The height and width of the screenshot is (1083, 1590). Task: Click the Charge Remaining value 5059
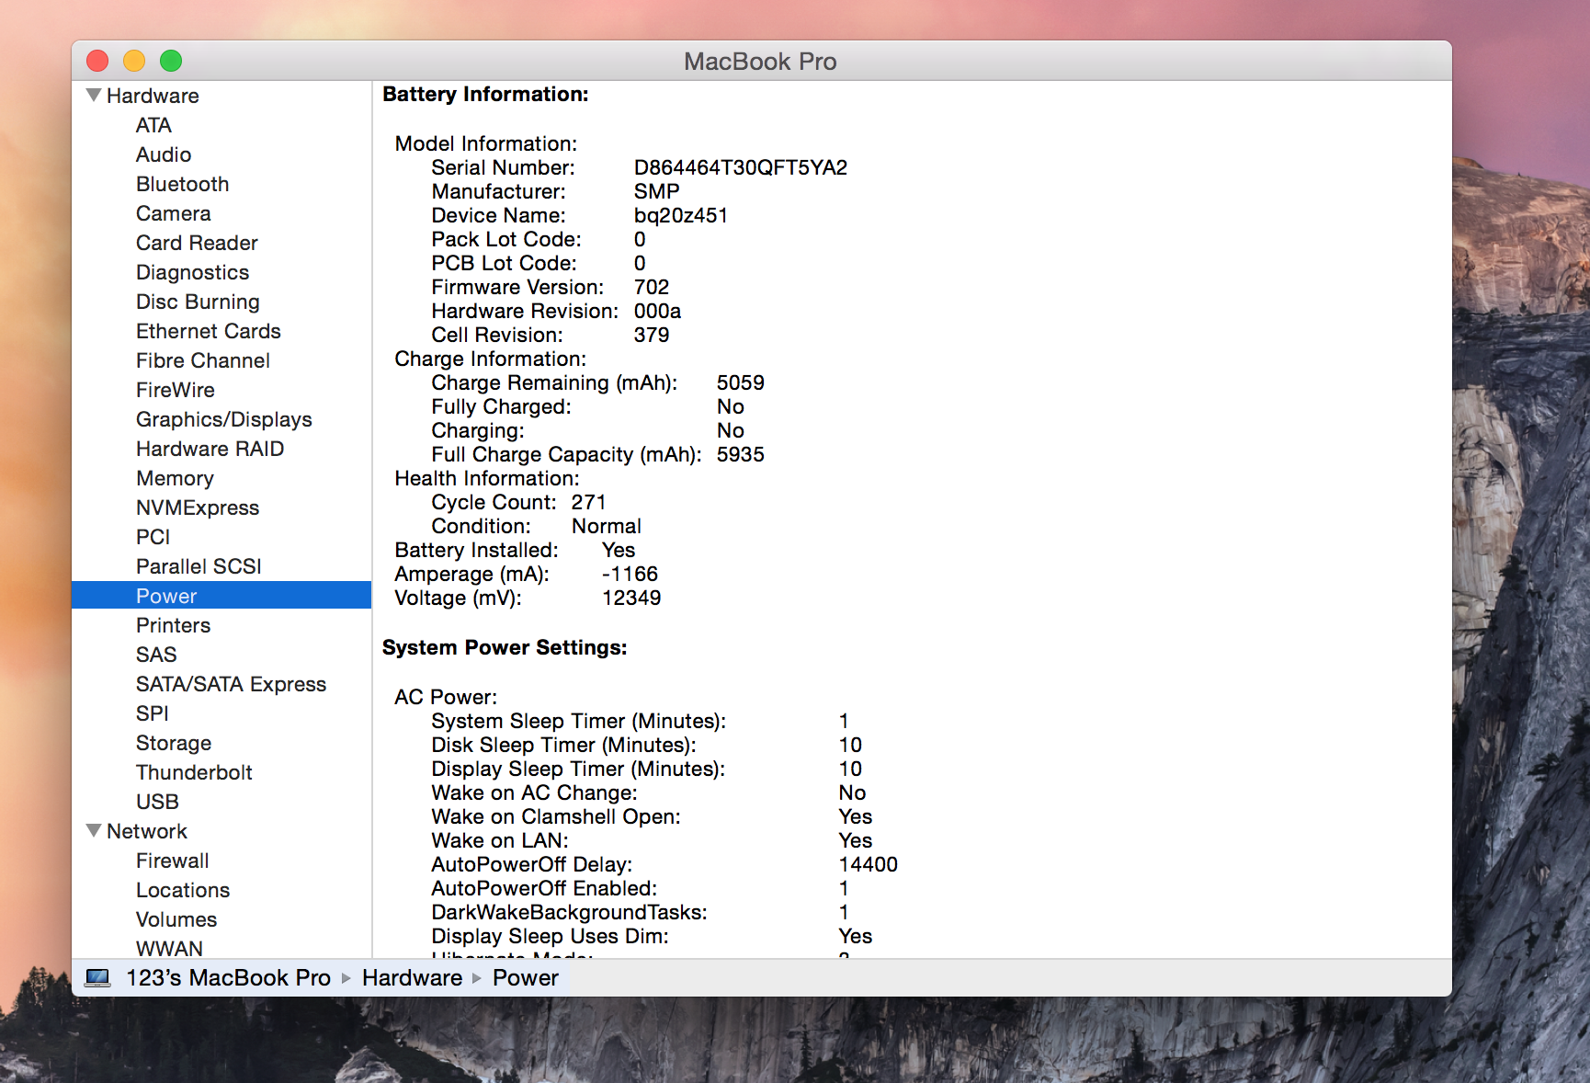741,382
